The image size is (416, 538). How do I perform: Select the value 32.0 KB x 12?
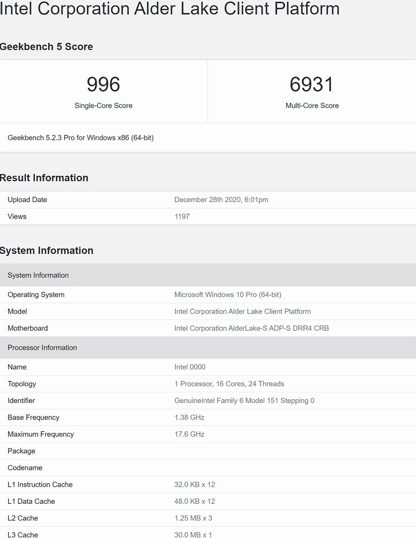click(x=195, y=485)
